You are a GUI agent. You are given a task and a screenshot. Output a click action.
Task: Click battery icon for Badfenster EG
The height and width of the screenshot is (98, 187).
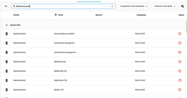pyautogui.click(x=7, y=71)
